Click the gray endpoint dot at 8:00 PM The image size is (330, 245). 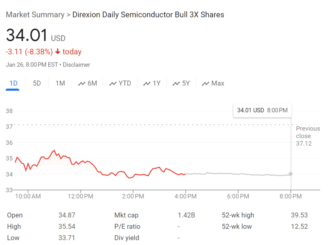[x=291, y=174]
